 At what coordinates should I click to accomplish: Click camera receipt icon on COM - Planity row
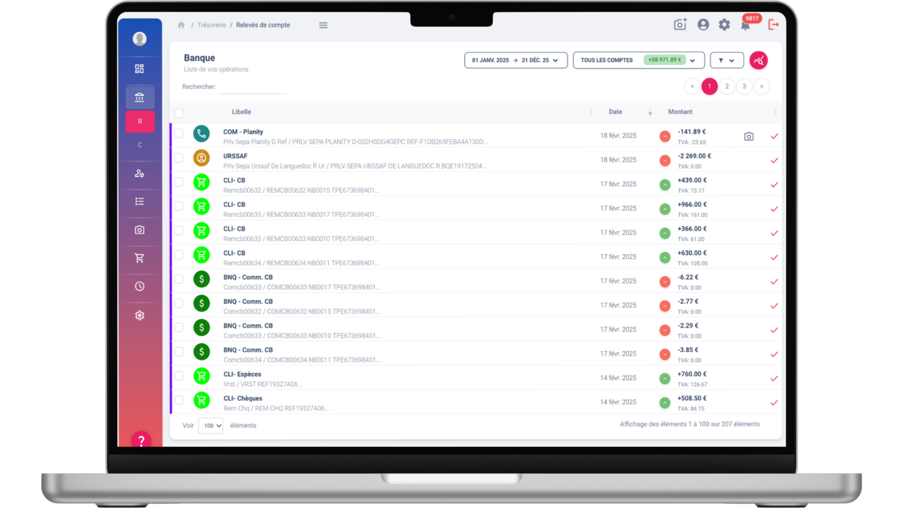tap(749, 136)
